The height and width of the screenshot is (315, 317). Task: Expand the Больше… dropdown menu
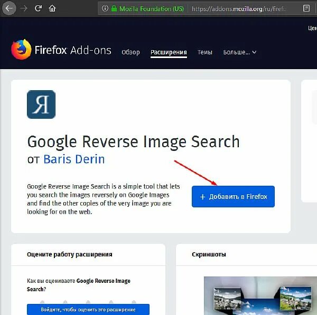point(240,52)
